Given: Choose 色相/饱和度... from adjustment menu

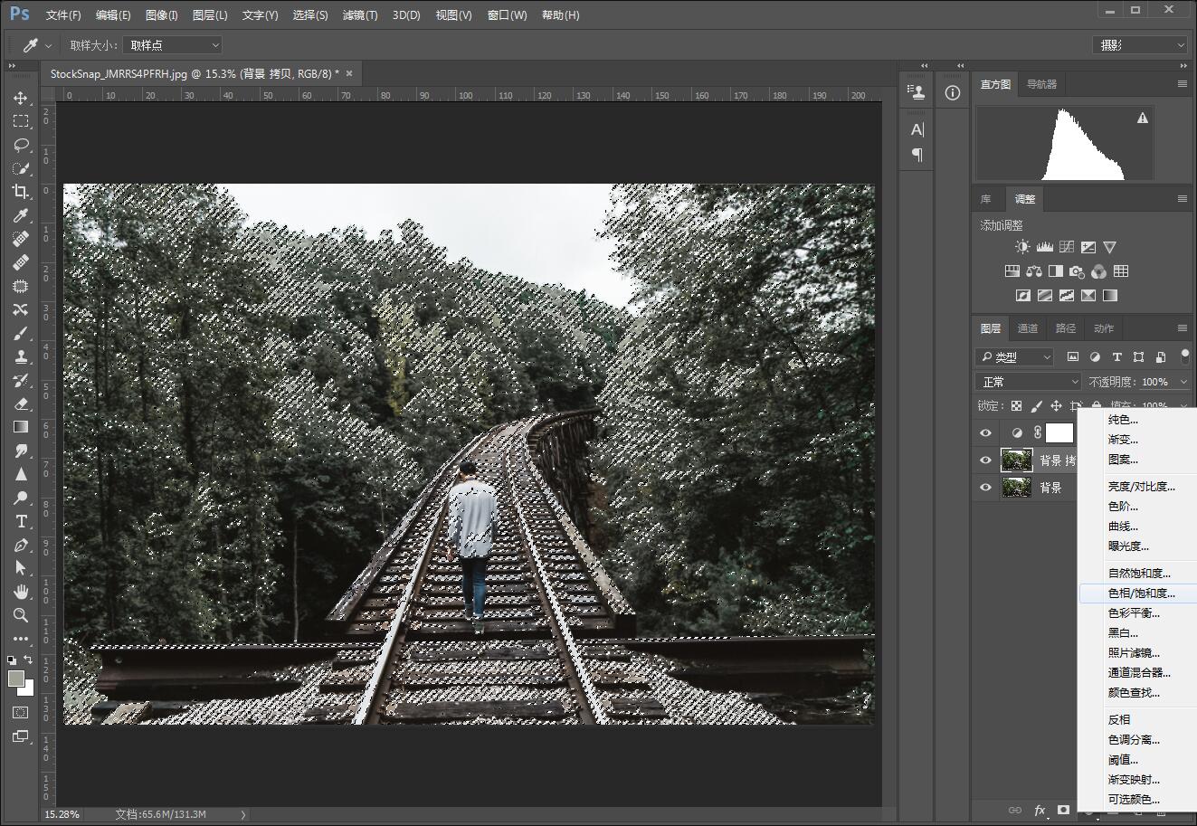Looking at the screenshot, I should coord(1141,593).
